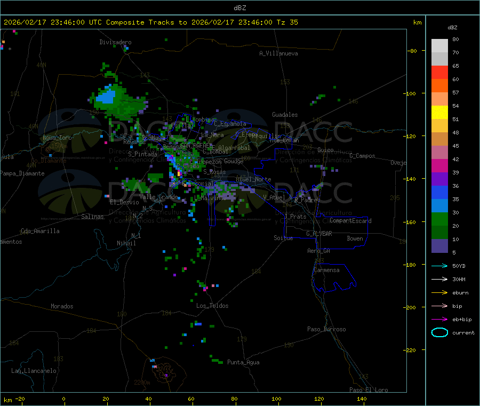
Task: Click the pink bip arrow legend icon
Action: pos(439,306)
